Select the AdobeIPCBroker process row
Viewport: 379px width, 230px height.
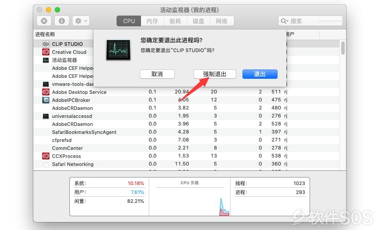[186, 100]
